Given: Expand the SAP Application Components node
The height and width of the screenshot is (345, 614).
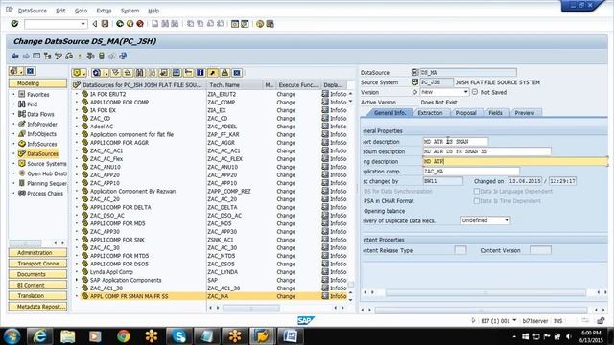Looking at the screenshot, I should 77,280.
